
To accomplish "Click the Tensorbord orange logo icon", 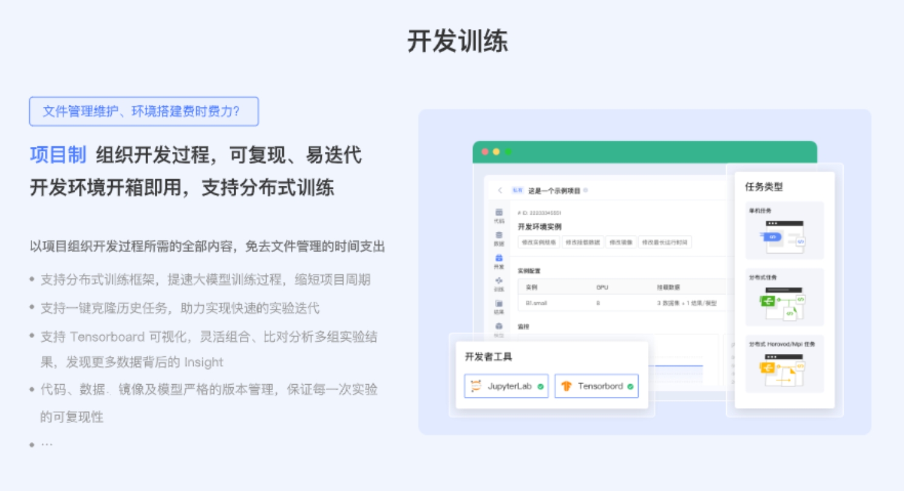I will coord(566,386).
